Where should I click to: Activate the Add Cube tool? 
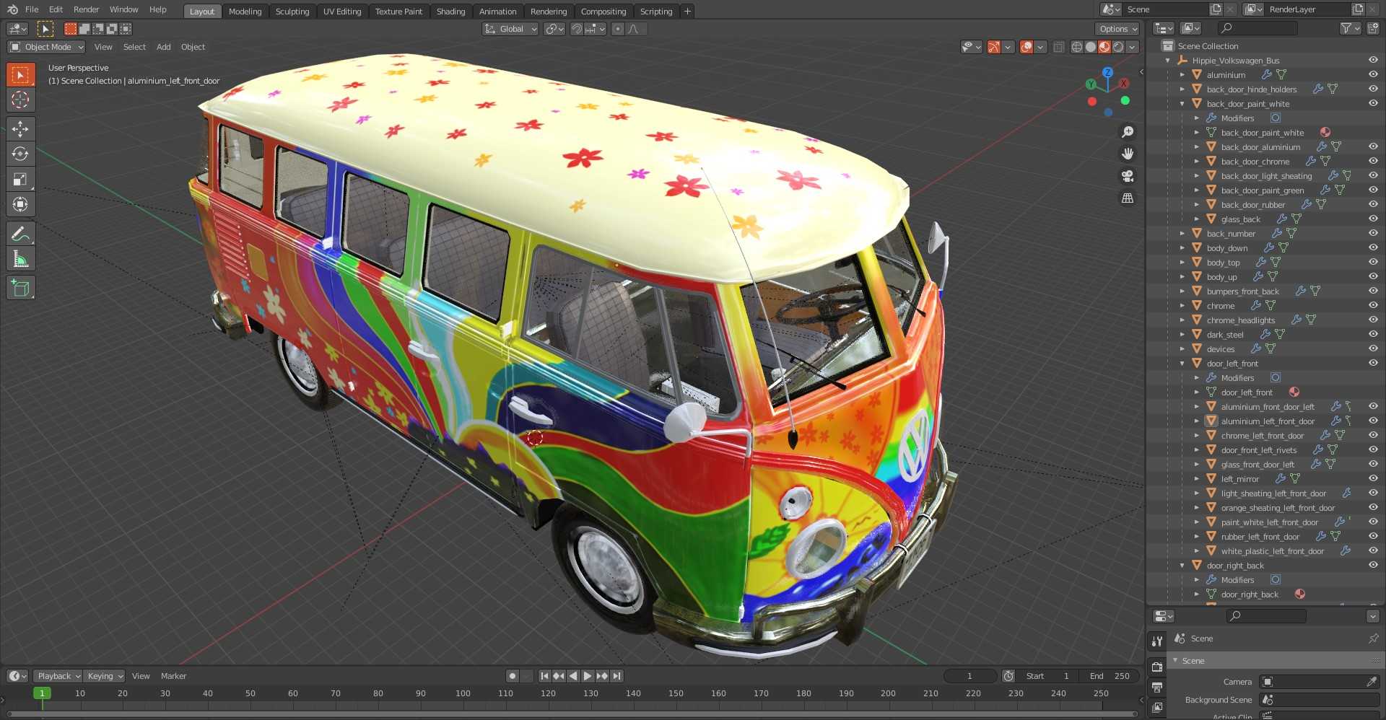pos(20,288)
